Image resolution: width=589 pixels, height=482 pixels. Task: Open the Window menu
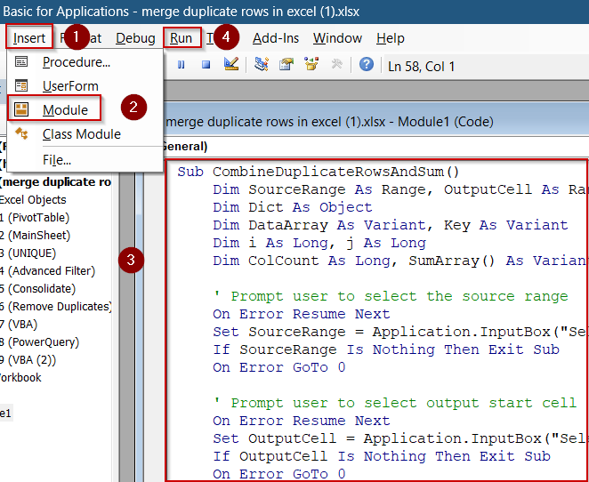(337, 38)
